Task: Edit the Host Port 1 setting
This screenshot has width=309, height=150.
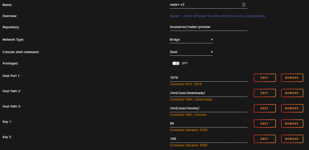Action: (265, 78)
